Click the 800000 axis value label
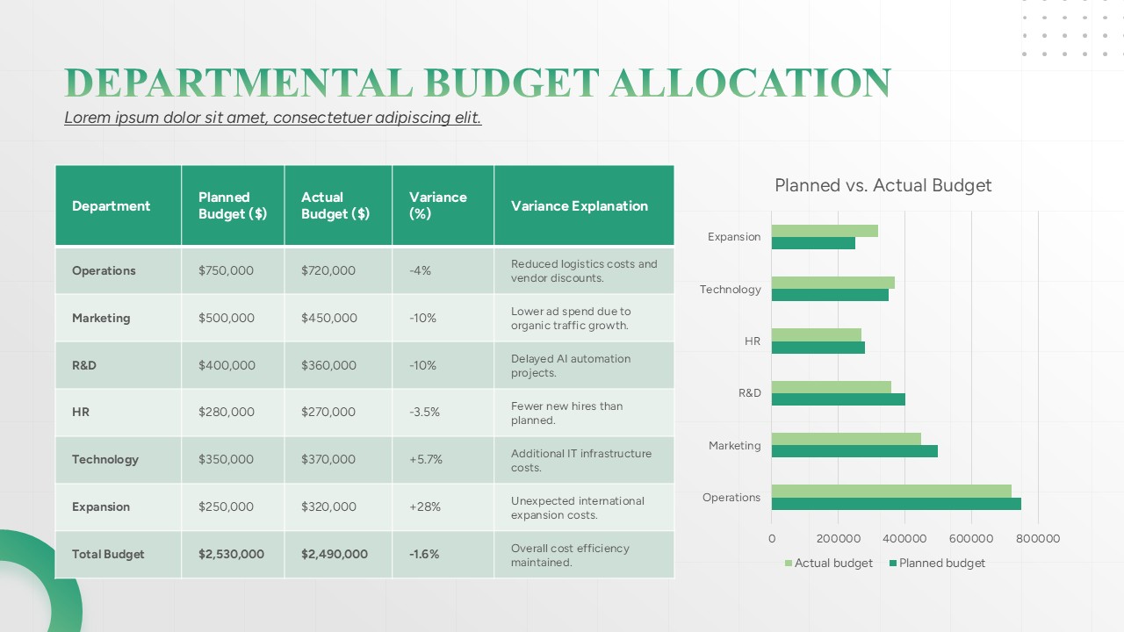 coord(1038,539)
